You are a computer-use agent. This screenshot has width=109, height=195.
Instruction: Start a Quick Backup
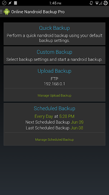(54, 34)
